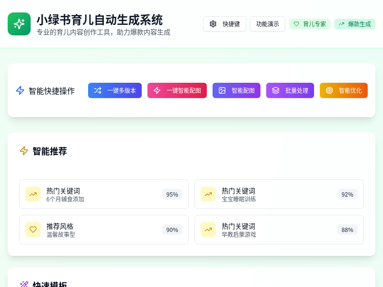Click the layers icon in 批量处理

pyautogui.click(x=276, y=90)
